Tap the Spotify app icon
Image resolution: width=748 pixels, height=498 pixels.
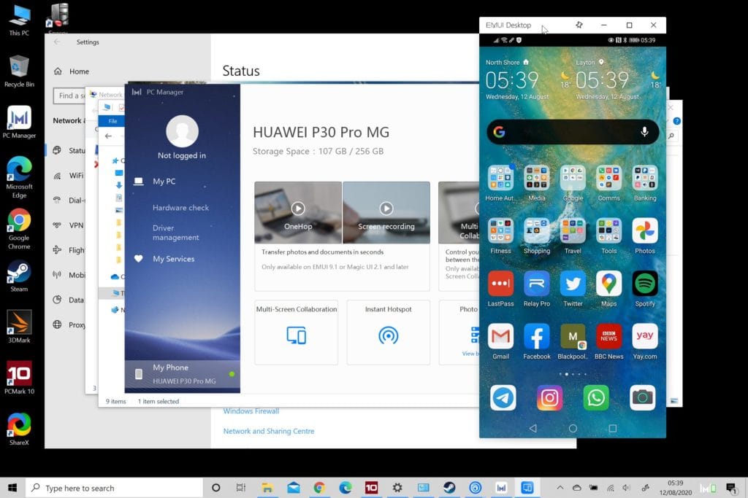coord(644,284)
